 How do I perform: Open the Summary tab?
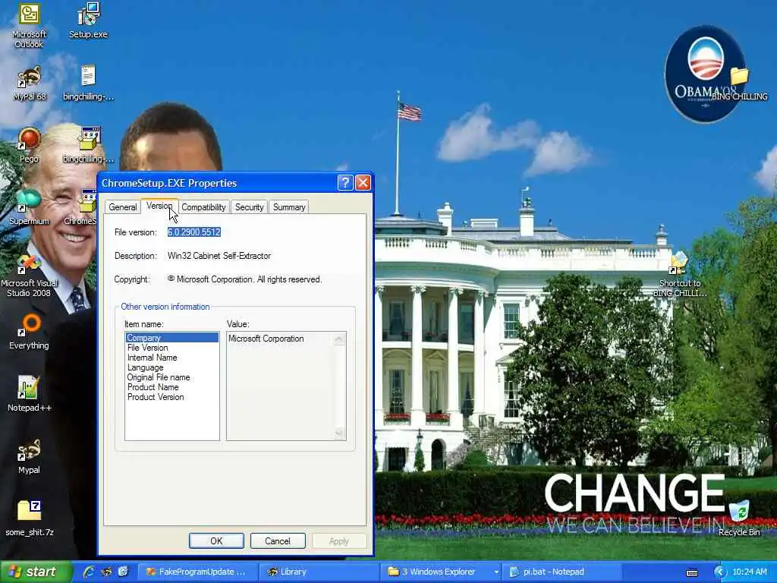point(289,207)
